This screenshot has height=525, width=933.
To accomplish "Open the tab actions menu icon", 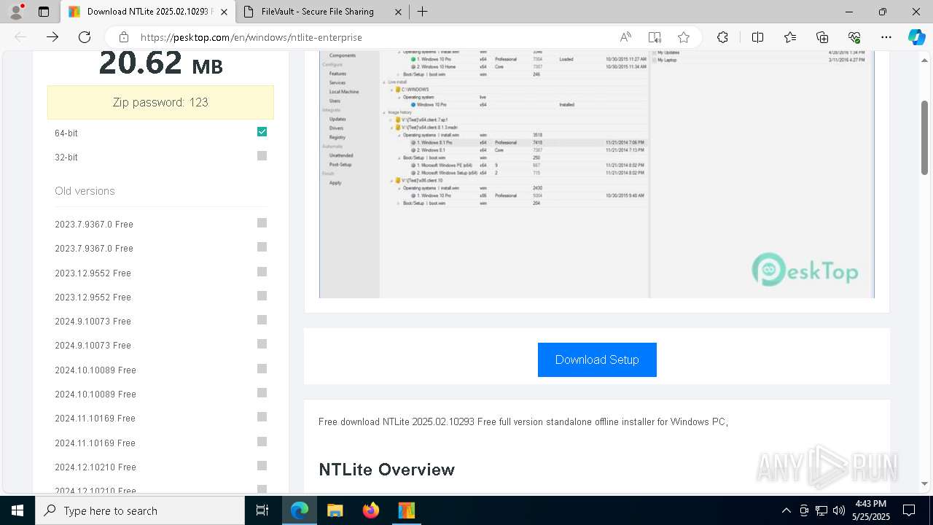I will tap(44, 12).
